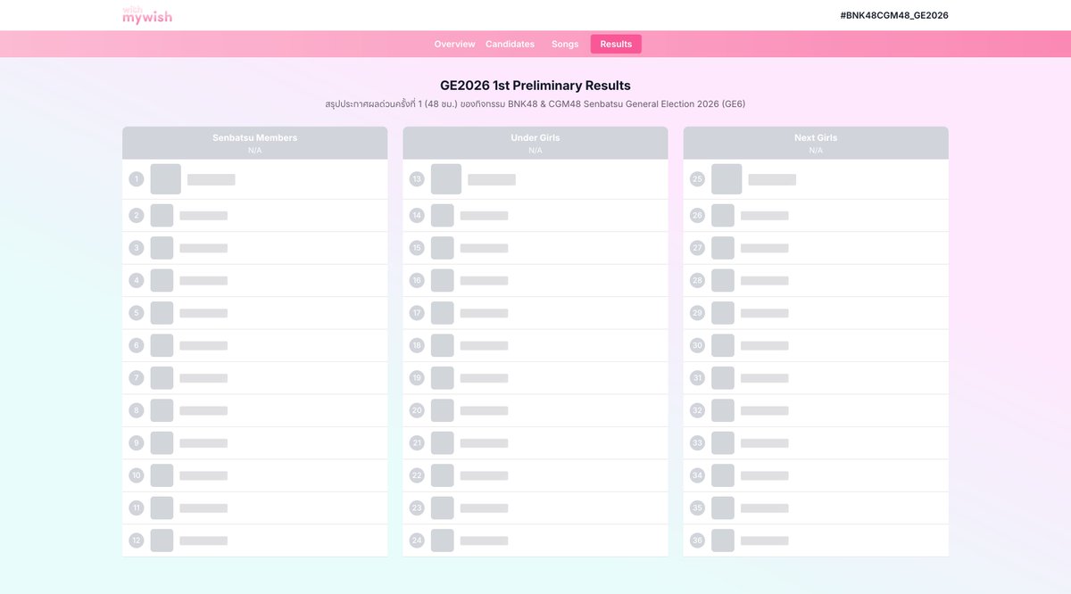The height and width of the screenshot is (594, 1071).
Task: Select the rank 15 number badge
Action: click(x=417, y=248)
